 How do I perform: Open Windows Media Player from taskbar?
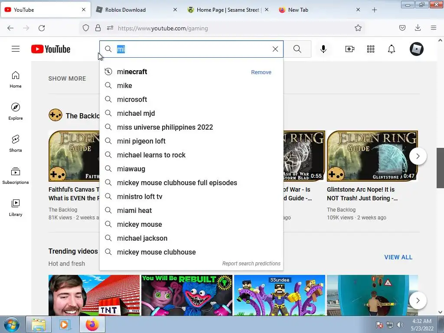tap(65, 325)
